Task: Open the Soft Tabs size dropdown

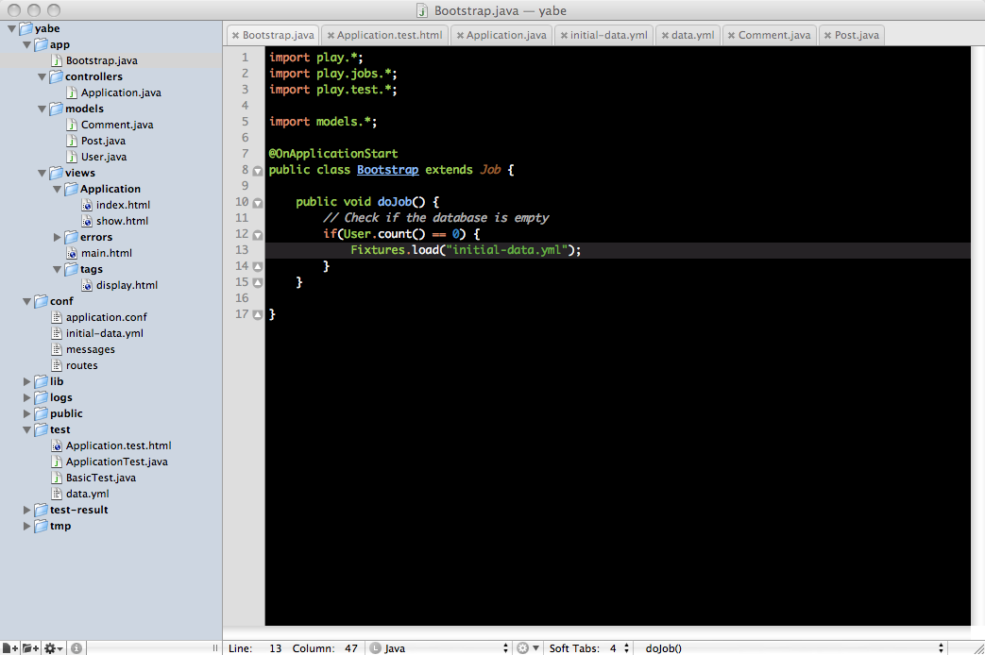Action: coord(619,648)
